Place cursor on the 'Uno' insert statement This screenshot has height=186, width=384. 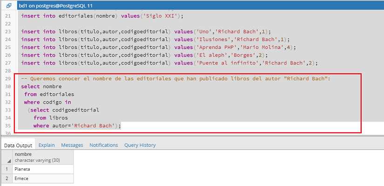click(x=147, y=32)
